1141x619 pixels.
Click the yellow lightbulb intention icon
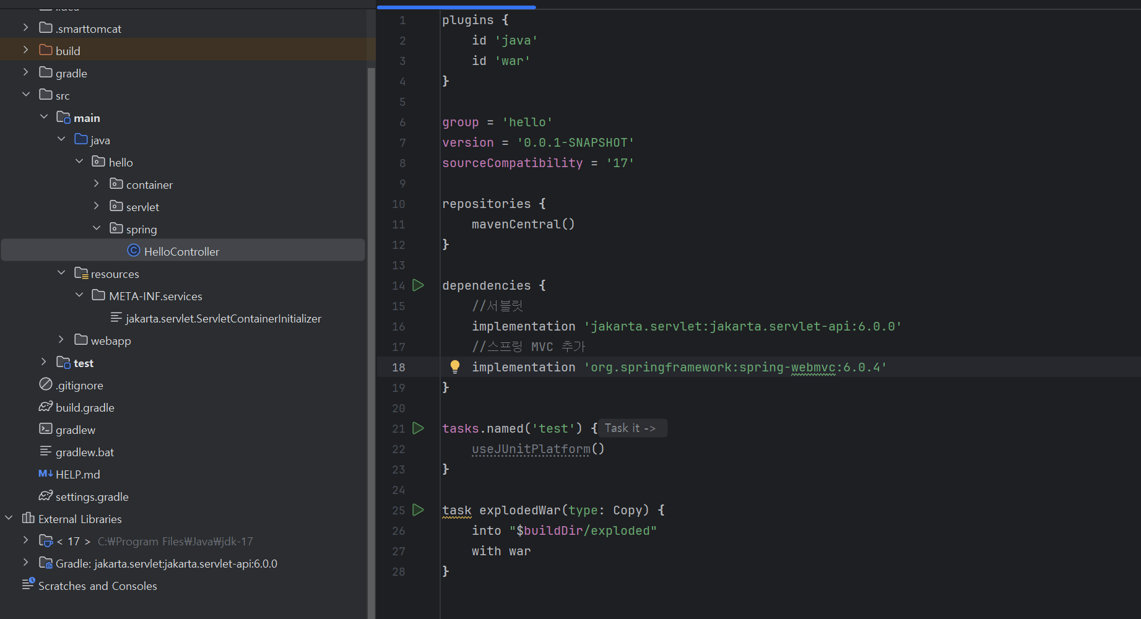[x=455, y=367]
